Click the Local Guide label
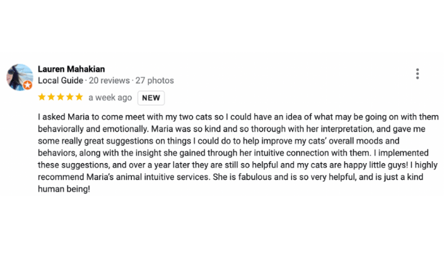The image size is (444, 267). point(61,81)
